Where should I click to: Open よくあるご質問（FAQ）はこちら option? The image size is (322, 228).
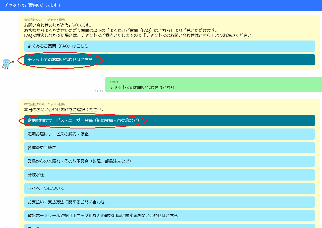169,46
